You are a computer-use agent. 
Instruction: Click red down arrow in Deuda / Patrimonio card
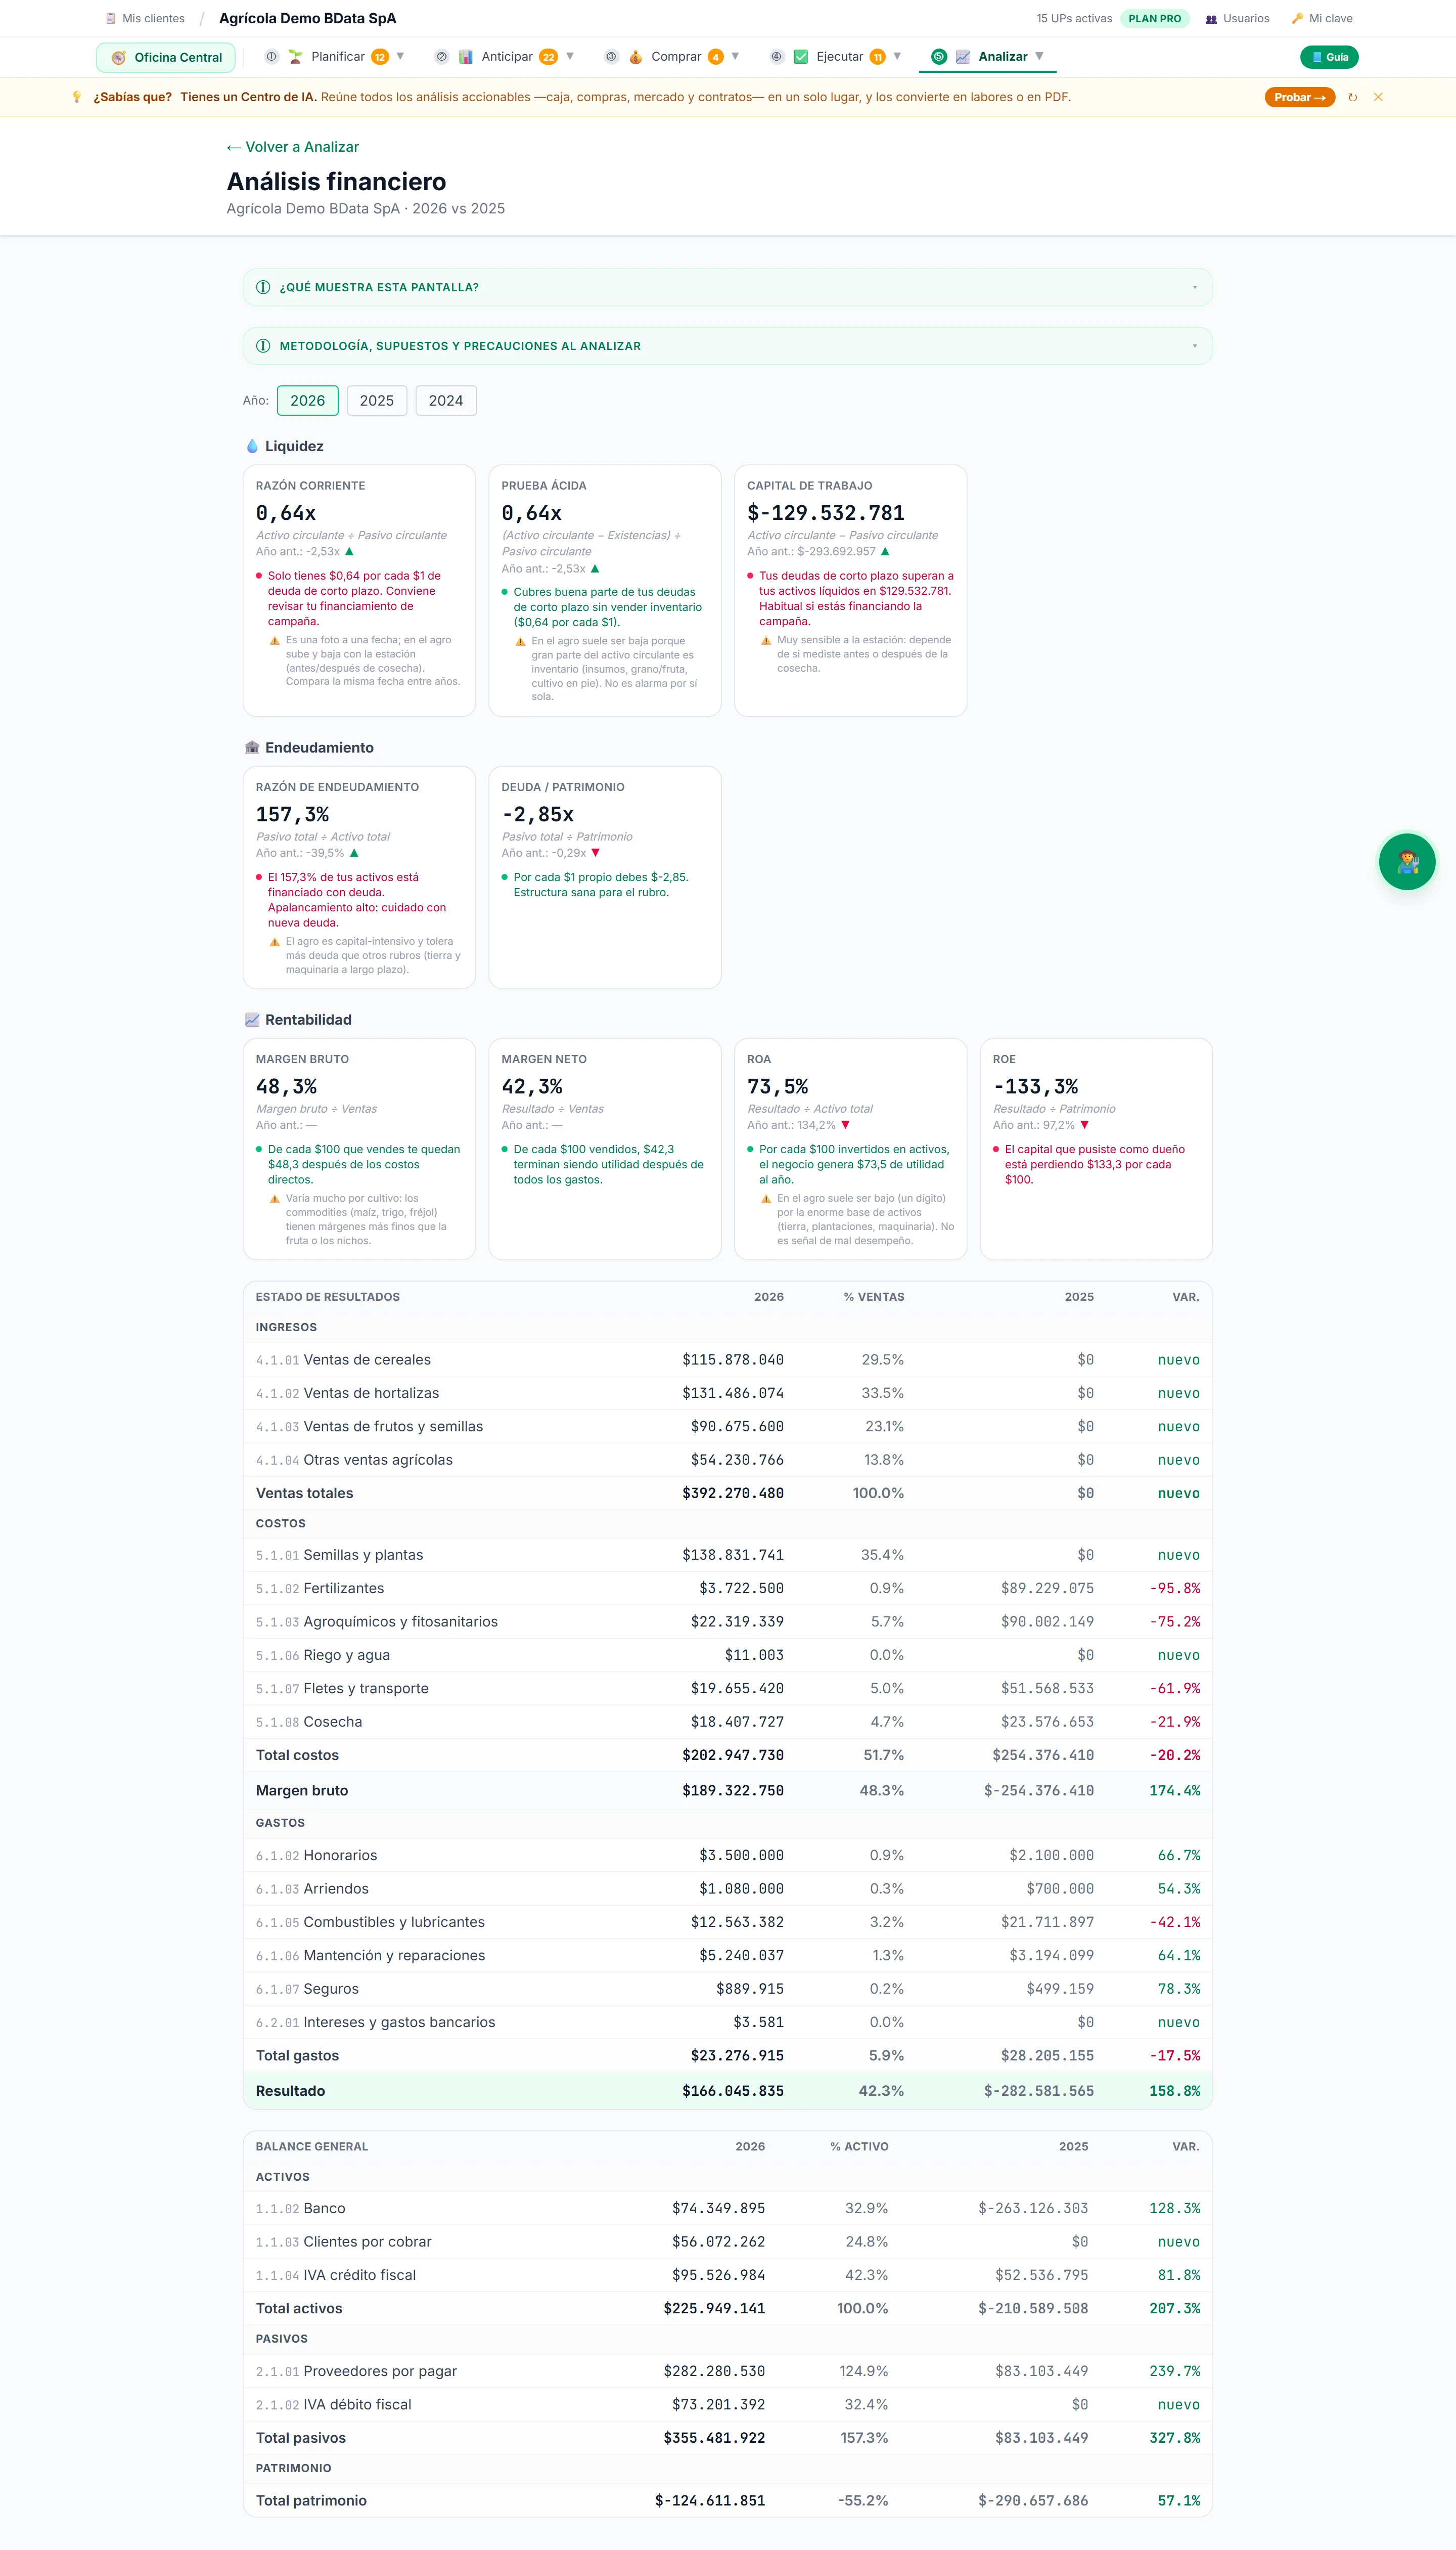click(x=596, y=853)
